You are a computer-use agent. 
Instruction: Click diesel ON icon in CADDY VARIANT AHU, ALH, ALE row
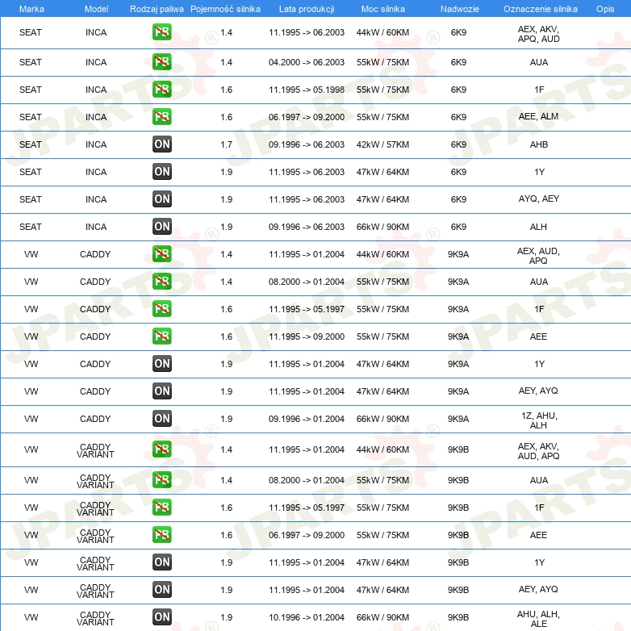(x=161, y=616)
